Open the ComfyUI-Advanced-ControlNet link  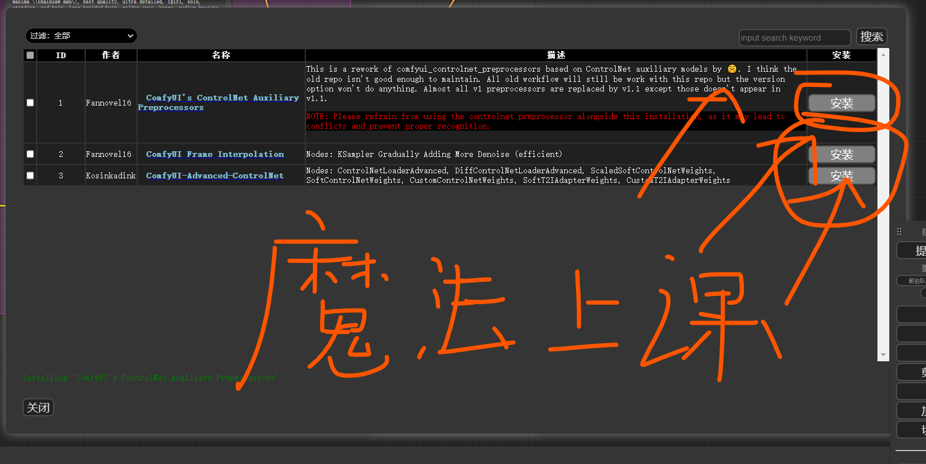click(215, 176)
